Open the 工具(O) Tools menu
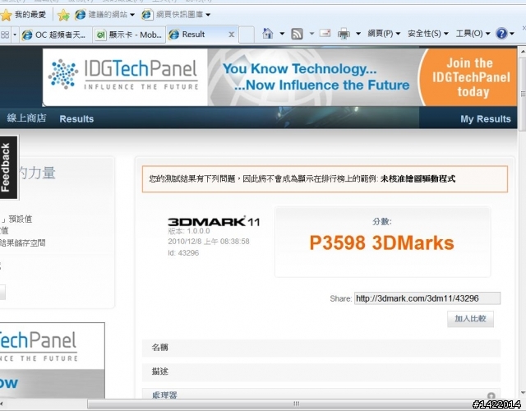Image resolution: width=526 pixels, height=411 pixels. (473, 34)
